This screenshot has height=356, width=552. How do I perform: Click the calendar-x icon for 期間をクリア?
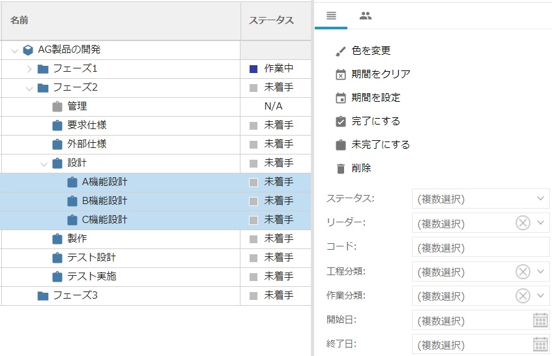340,74
